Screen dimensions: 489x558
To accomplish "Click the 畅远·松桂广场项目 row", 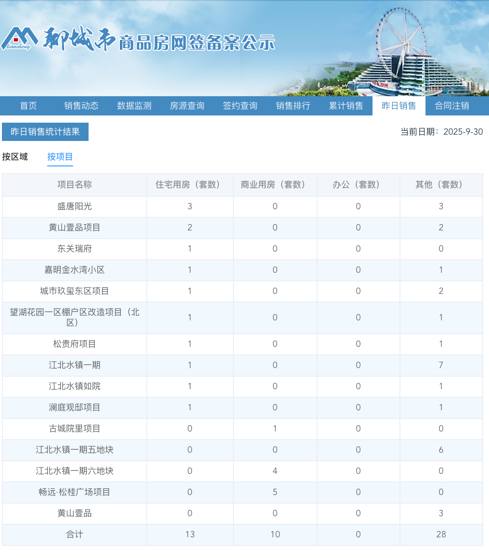I will (x=74, y=492).
